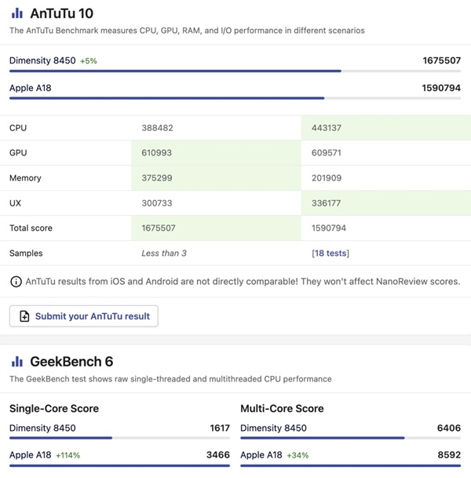Click the Total score 1675507 cell
Viewport: 471px width, 478px height.
pos(162,228)
